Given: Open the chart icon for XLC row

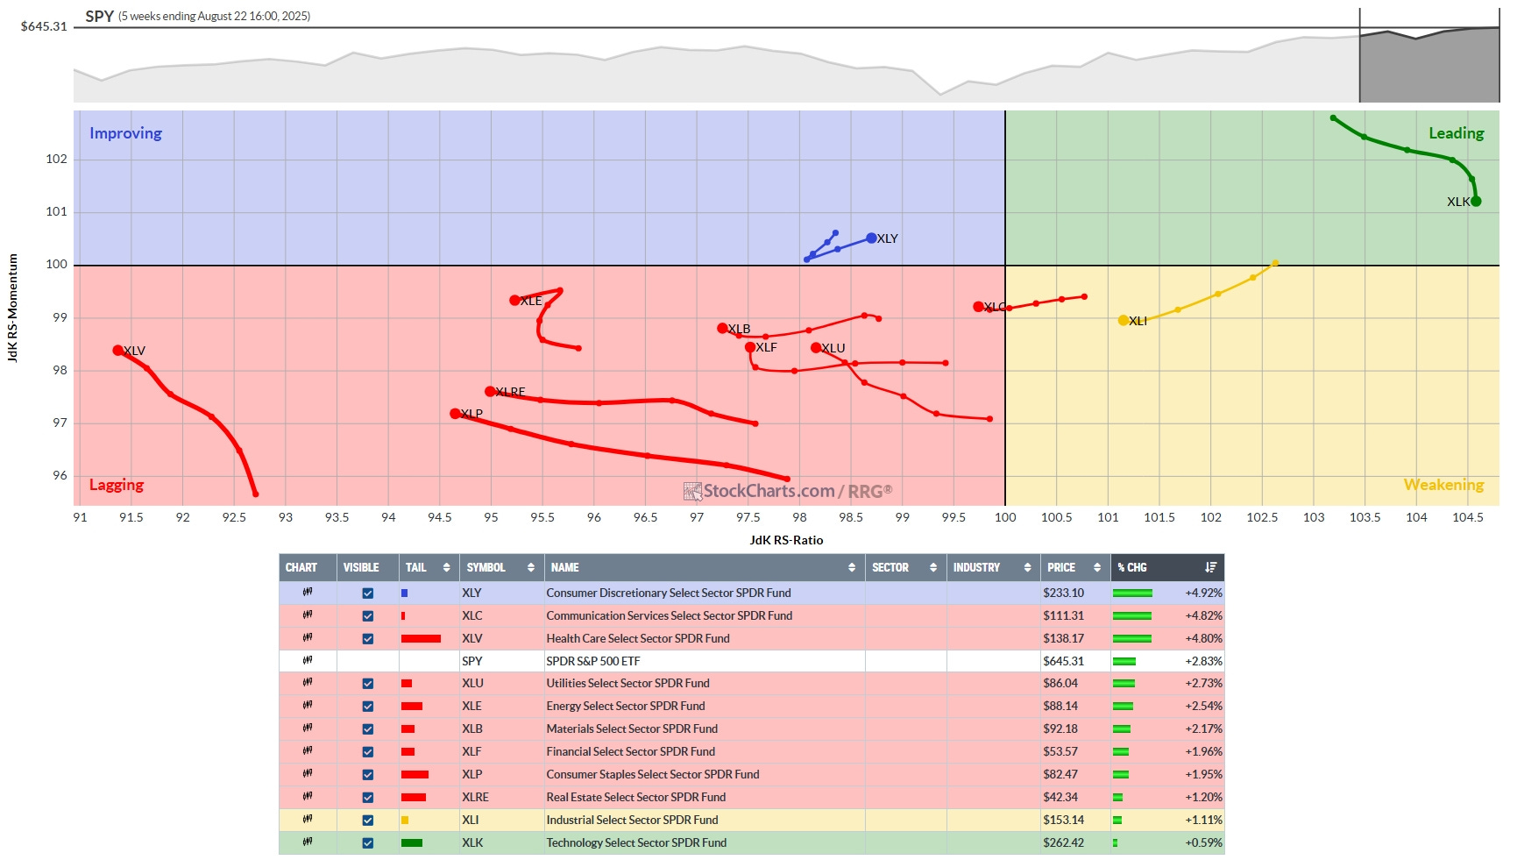Looking at the screenshot, I should 308,615.
